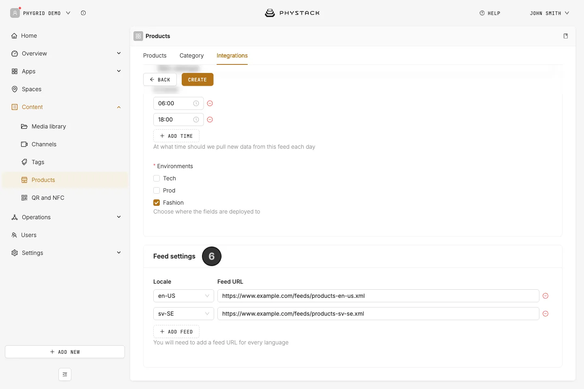Select the Integrations tab
The image size is (584, 389).
pyautogui.click(x=232, y=56)
